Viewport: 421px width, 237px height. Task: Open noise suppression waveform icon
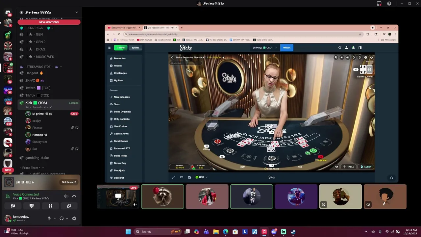point(66,196)
